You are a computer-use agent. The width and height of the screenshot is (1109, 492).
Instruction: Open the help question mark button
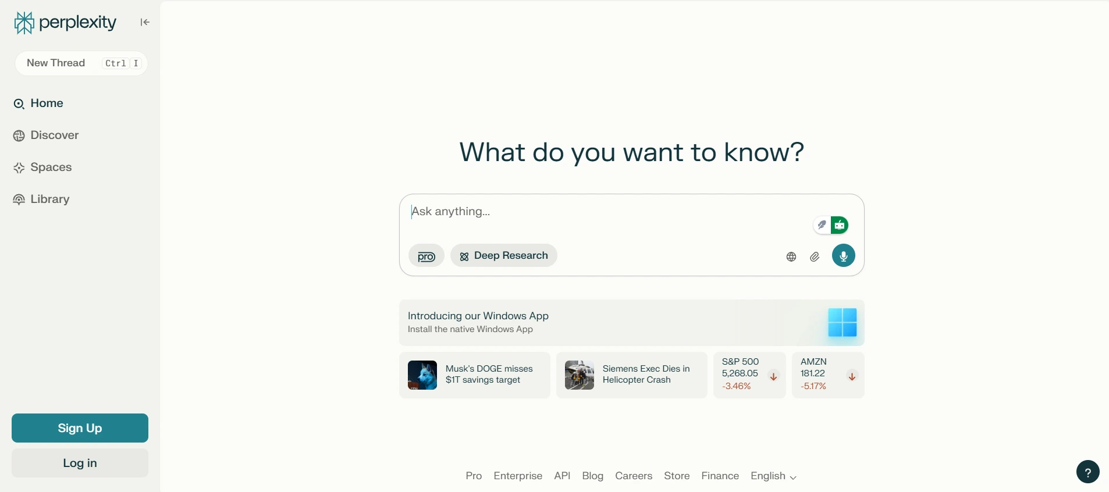point(1087,472)
